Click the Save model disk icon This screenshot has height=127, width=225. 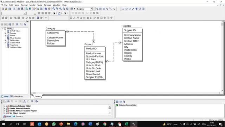[9, 9]
